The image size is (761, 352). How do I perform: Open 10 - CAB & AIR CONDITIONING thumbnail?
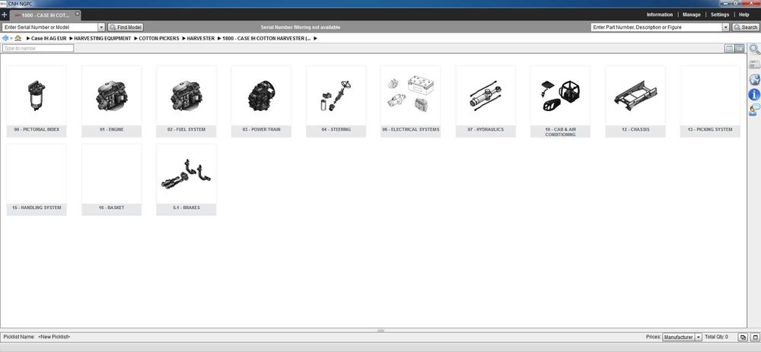[560, 101]
